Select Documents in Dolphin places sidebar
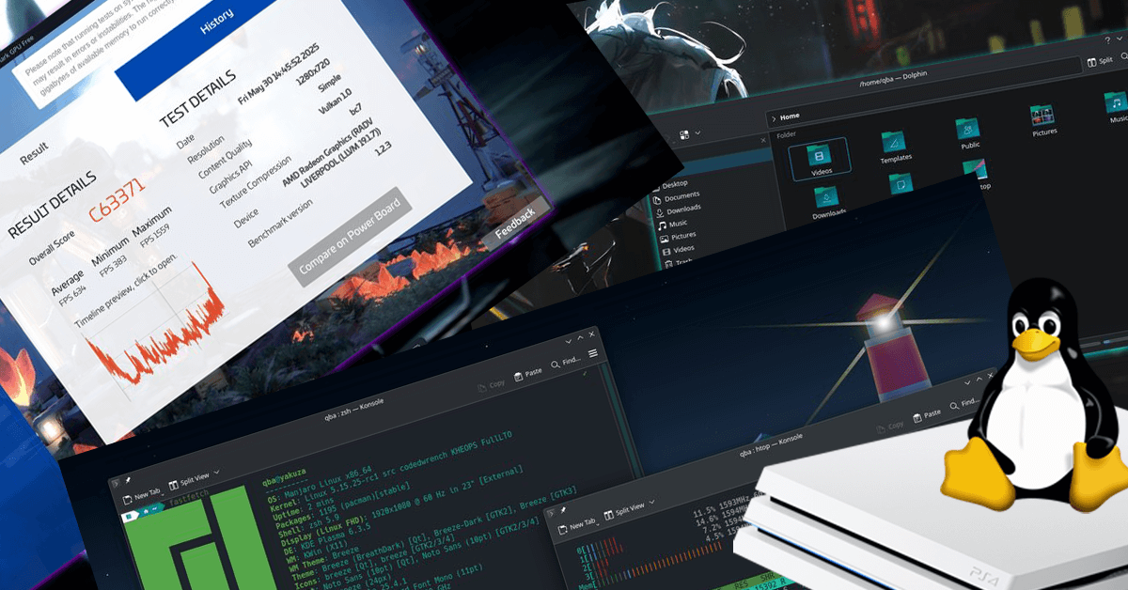This screenshot has width=1128, height=590. [680, 197]
